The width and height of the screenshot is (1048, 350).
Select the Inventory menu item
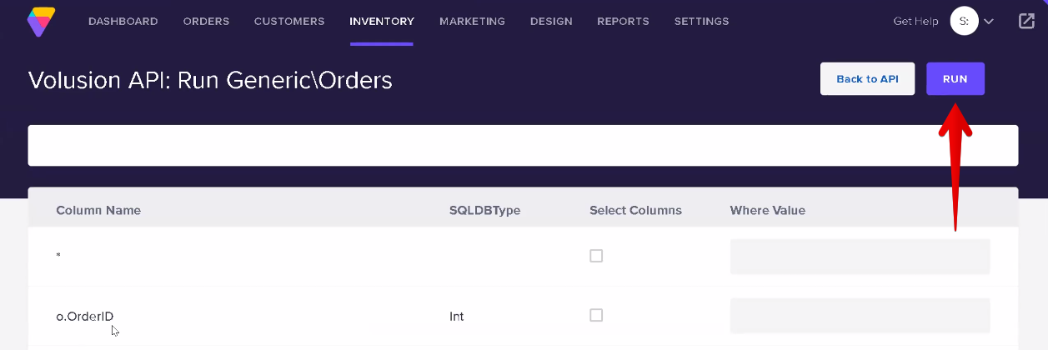coord(382,22)
